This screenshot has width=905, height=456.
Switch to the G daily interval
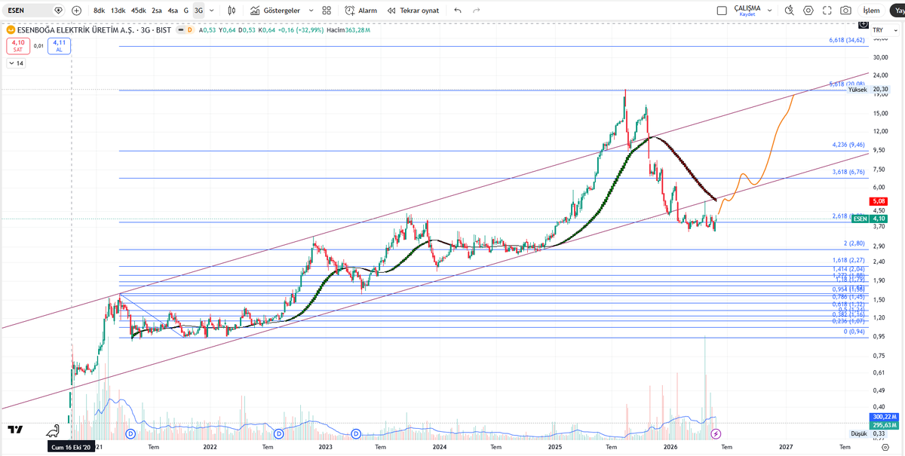[x=186, y=11]
